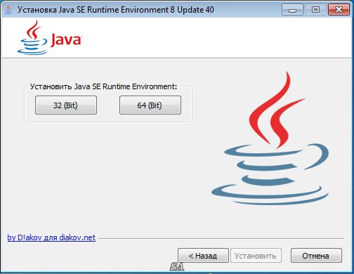Cancel setup with the Отмена button
The width and height of the screenshot is (354, 274).
pyautogui.click(x=316, y=256)
